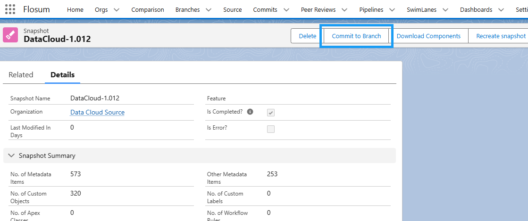The image size is (528, 221).
Task: Open the Branches menu chevron
Action: point(209,10)
